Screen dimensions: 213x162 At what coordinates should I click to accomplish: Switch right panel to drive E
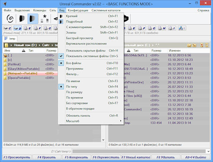click(x=132, y=28)
